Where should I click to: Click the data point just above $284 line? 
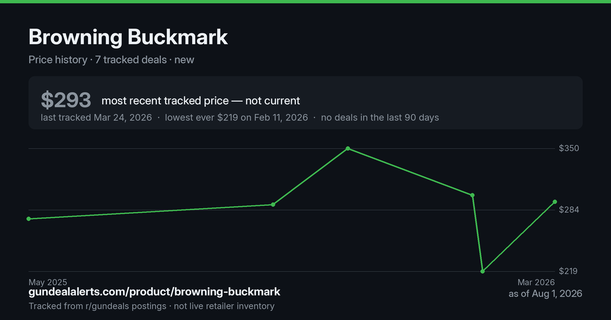(273, 205)
